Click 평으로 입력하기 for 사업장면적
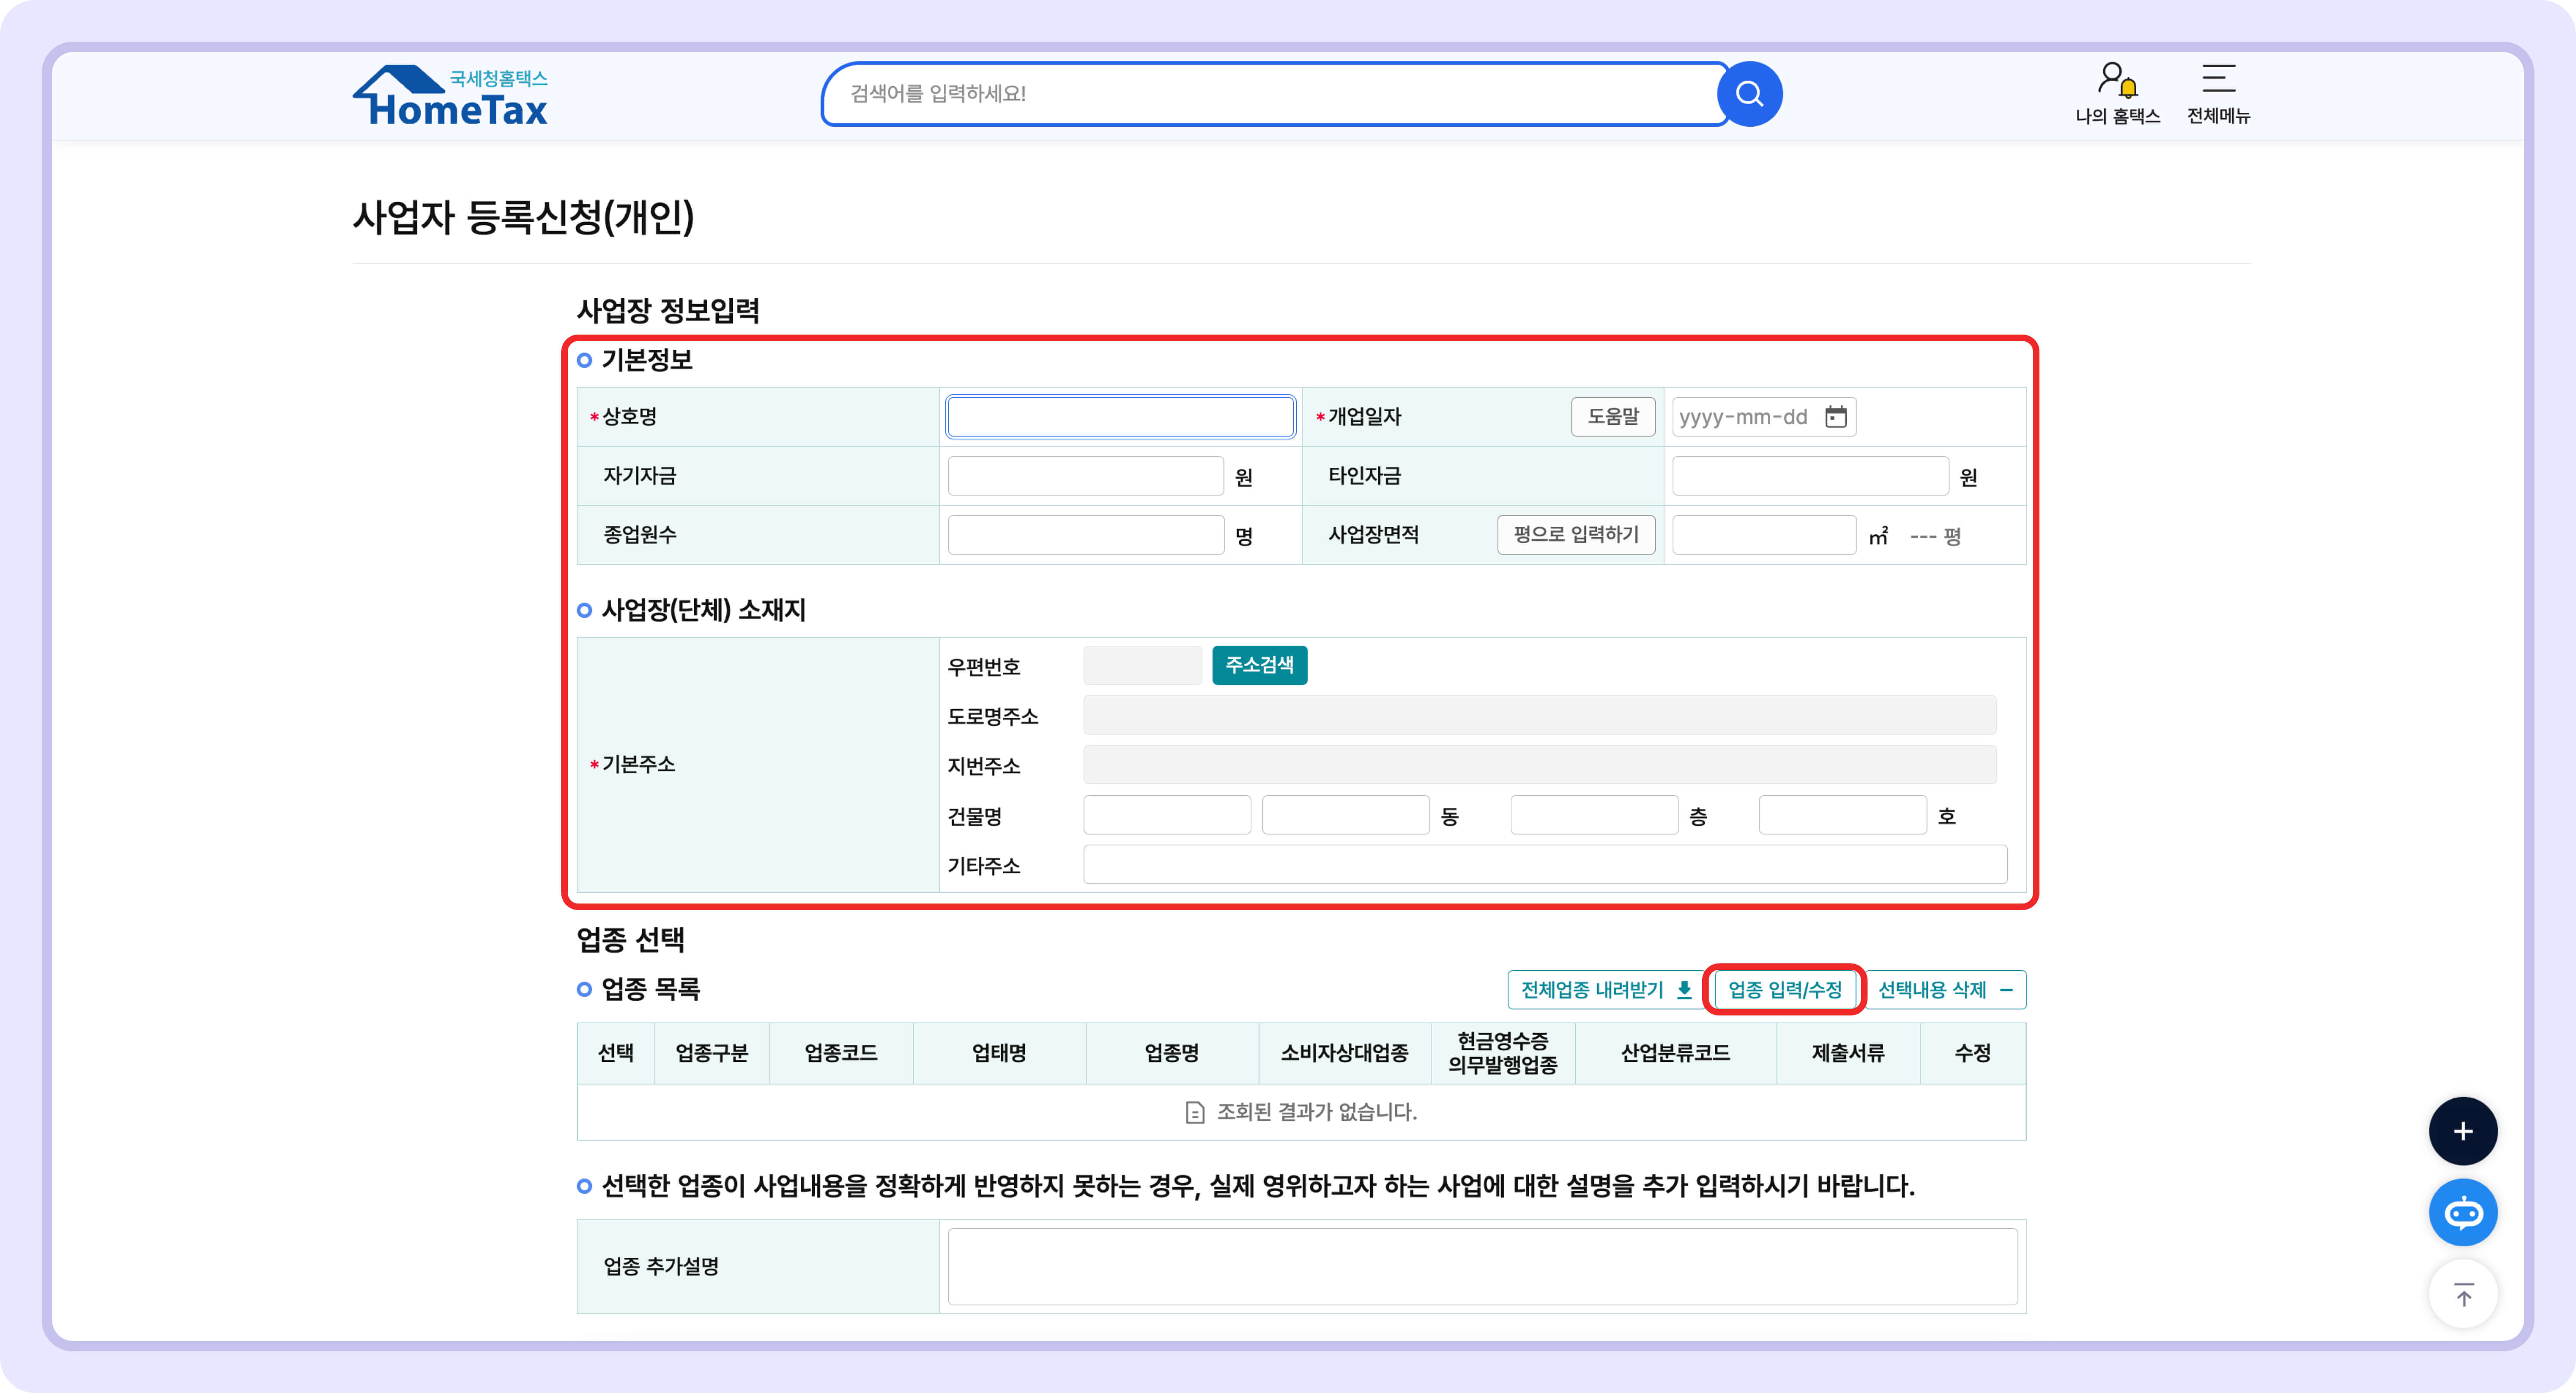2576x1393 pixels. [x=1575, y=535]
